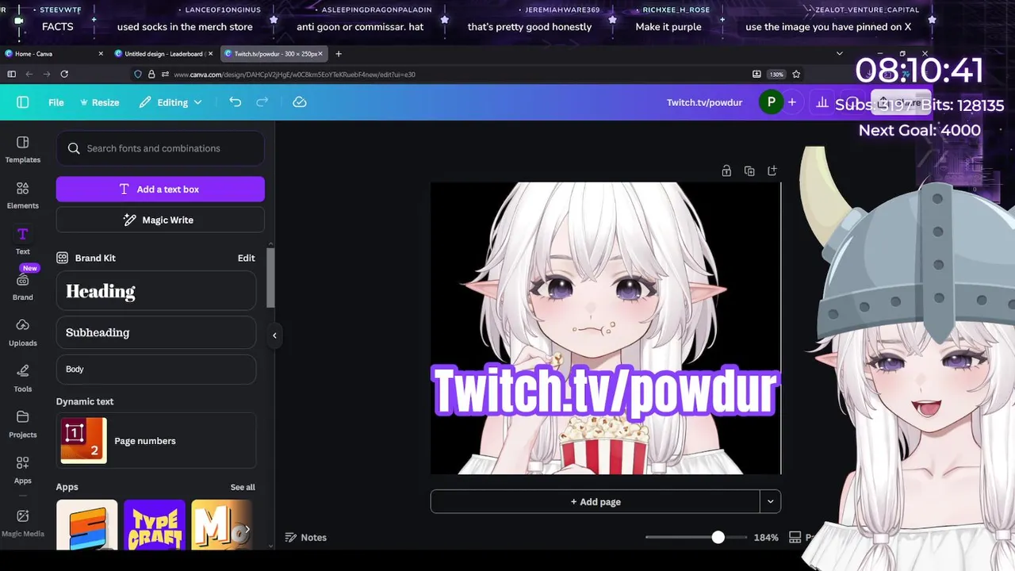Click the Add page button
Viewport: 1015px width, 571px height.
596,501
